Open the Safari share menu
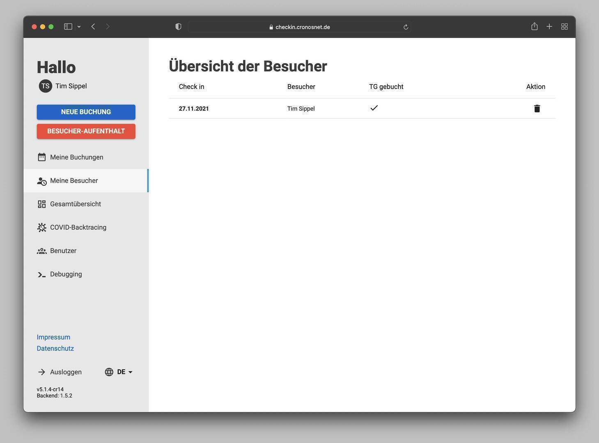This screenshot has width=599, height=443. coord(534,27)
